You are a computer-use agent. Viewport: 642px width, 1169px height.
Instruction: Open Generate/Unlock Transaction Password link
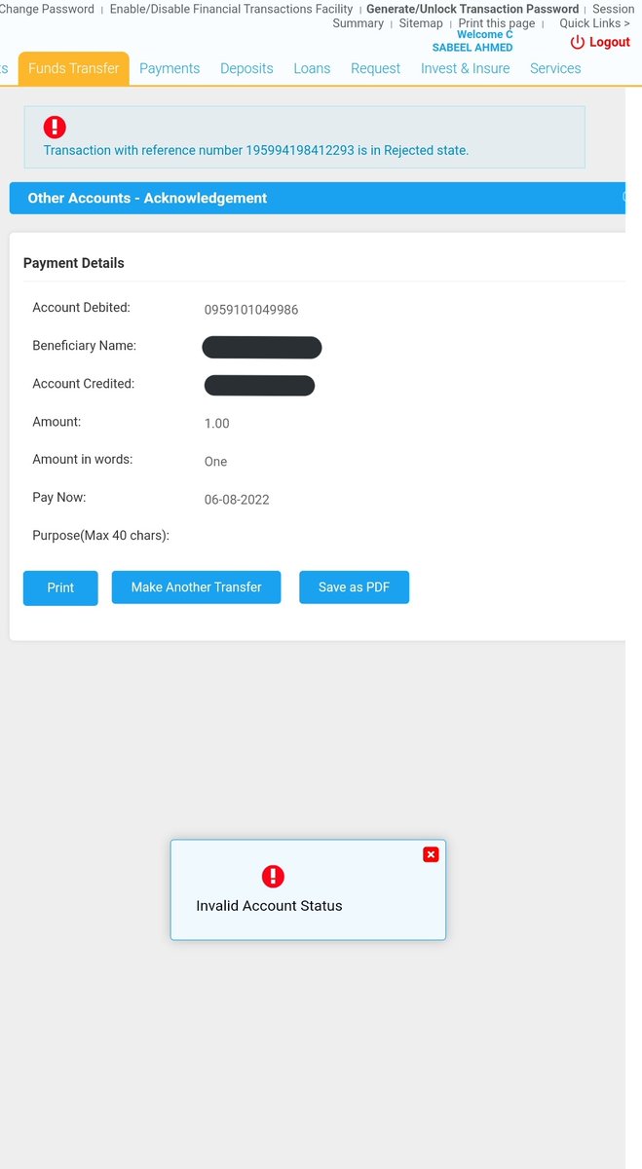472,9
